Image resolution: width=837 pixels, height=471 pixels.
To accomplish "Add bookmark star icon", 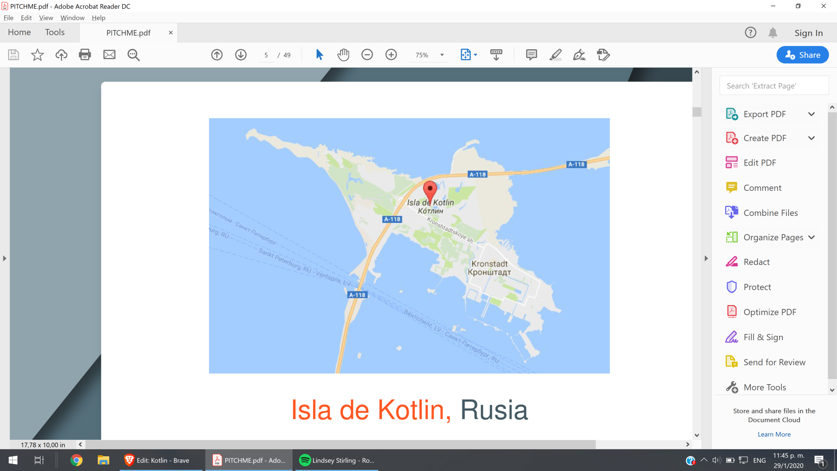I will coord(37,55).
